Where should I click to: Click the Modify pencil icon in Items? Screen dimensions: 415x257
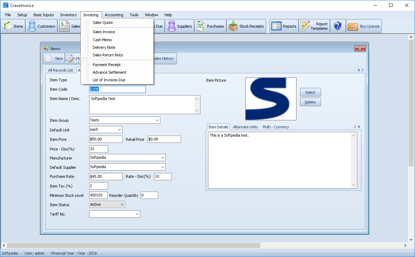[70, 58]
